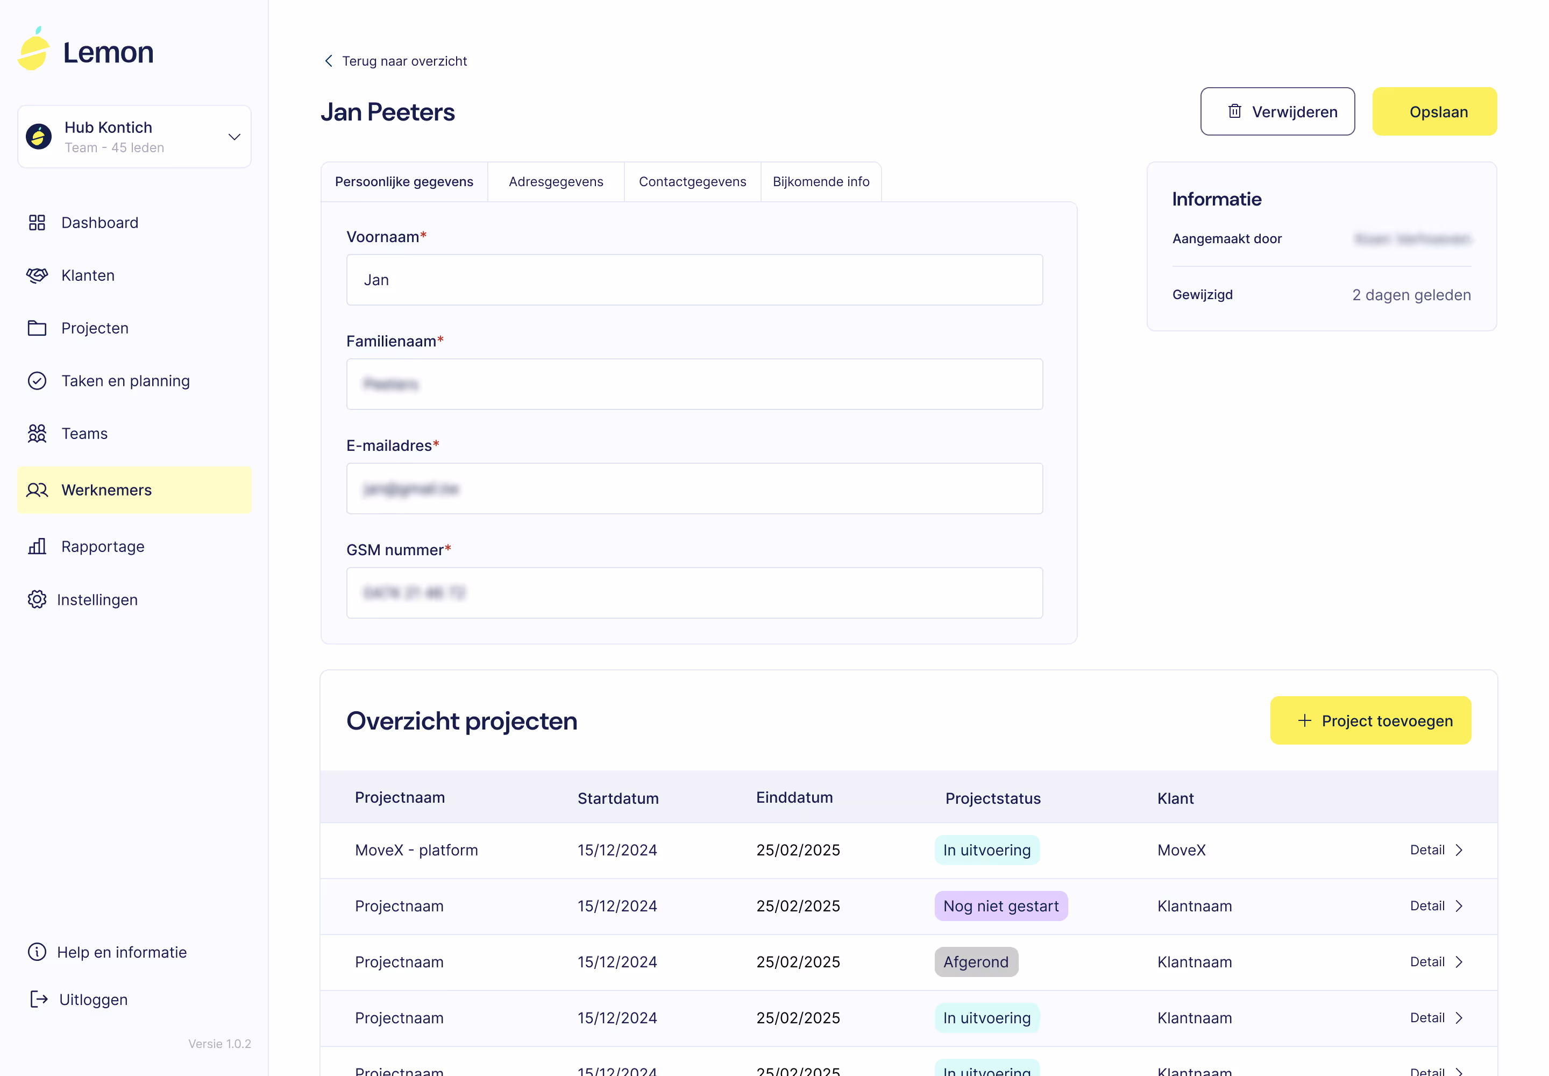Switch to the Adresgegevens tab

coord(556,181)
